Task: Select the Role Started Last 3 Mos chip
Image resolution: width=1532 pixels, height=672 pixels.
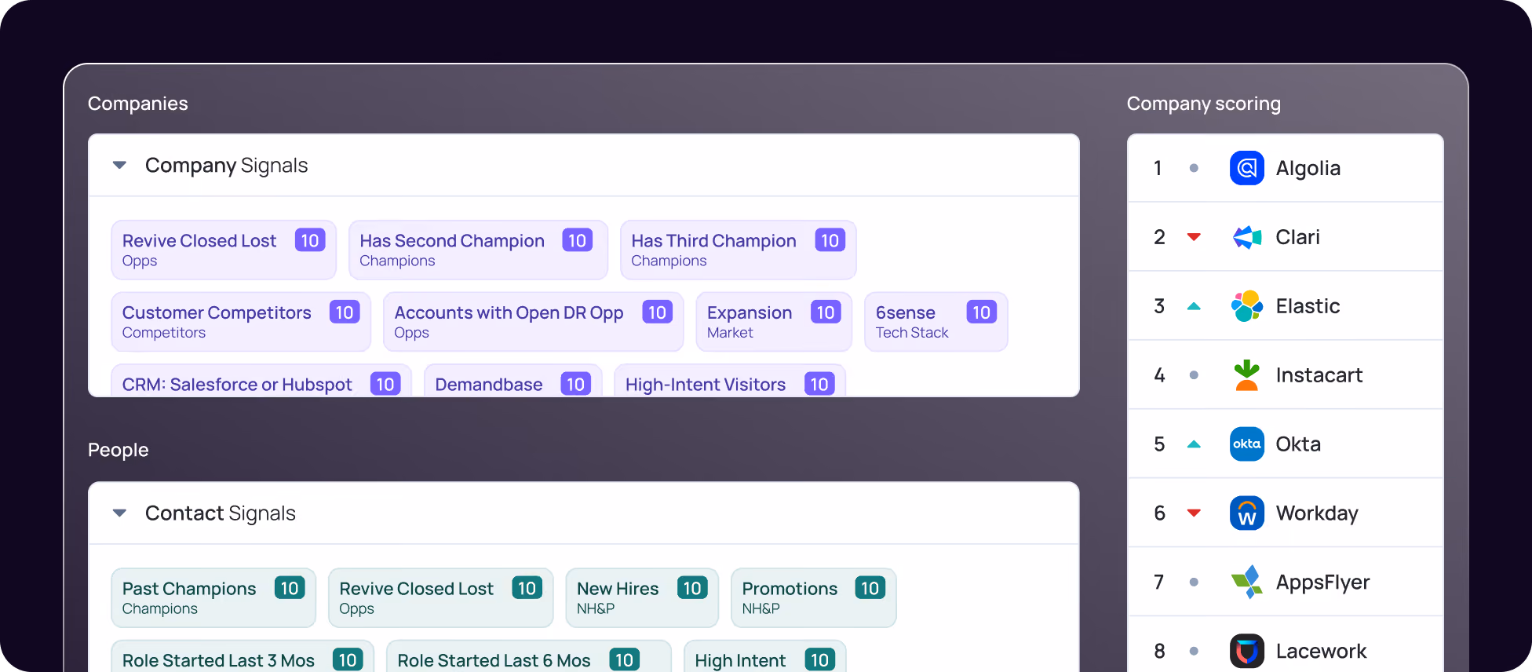Action: (x=243, y=656)
